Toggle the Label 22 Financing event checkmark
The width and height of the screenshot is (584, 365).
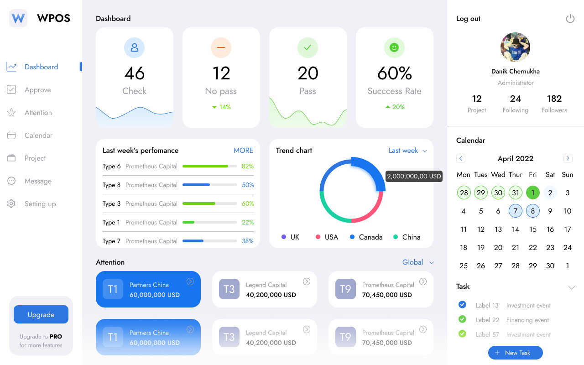click(x=462, y=319)
